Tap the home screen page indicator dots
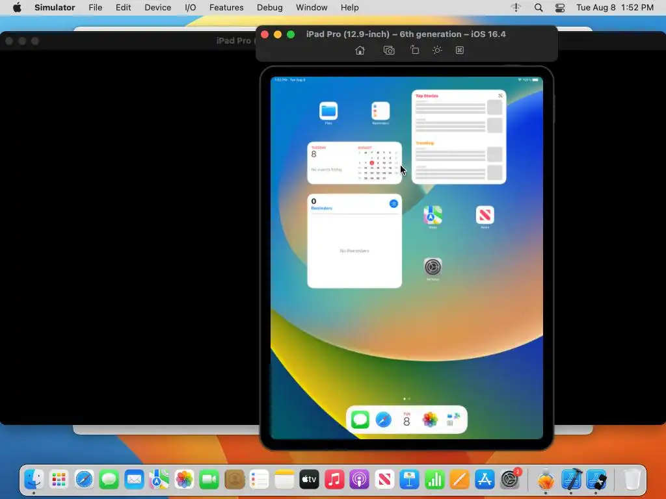The image size is (666, 499). coord(406,399)
